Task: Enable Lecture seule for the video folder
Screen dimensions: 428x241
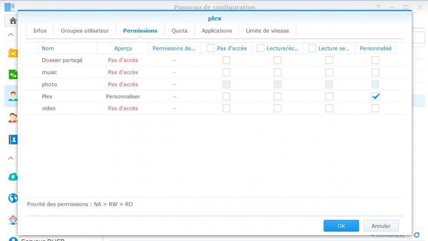Action: [x=329, y=109]
